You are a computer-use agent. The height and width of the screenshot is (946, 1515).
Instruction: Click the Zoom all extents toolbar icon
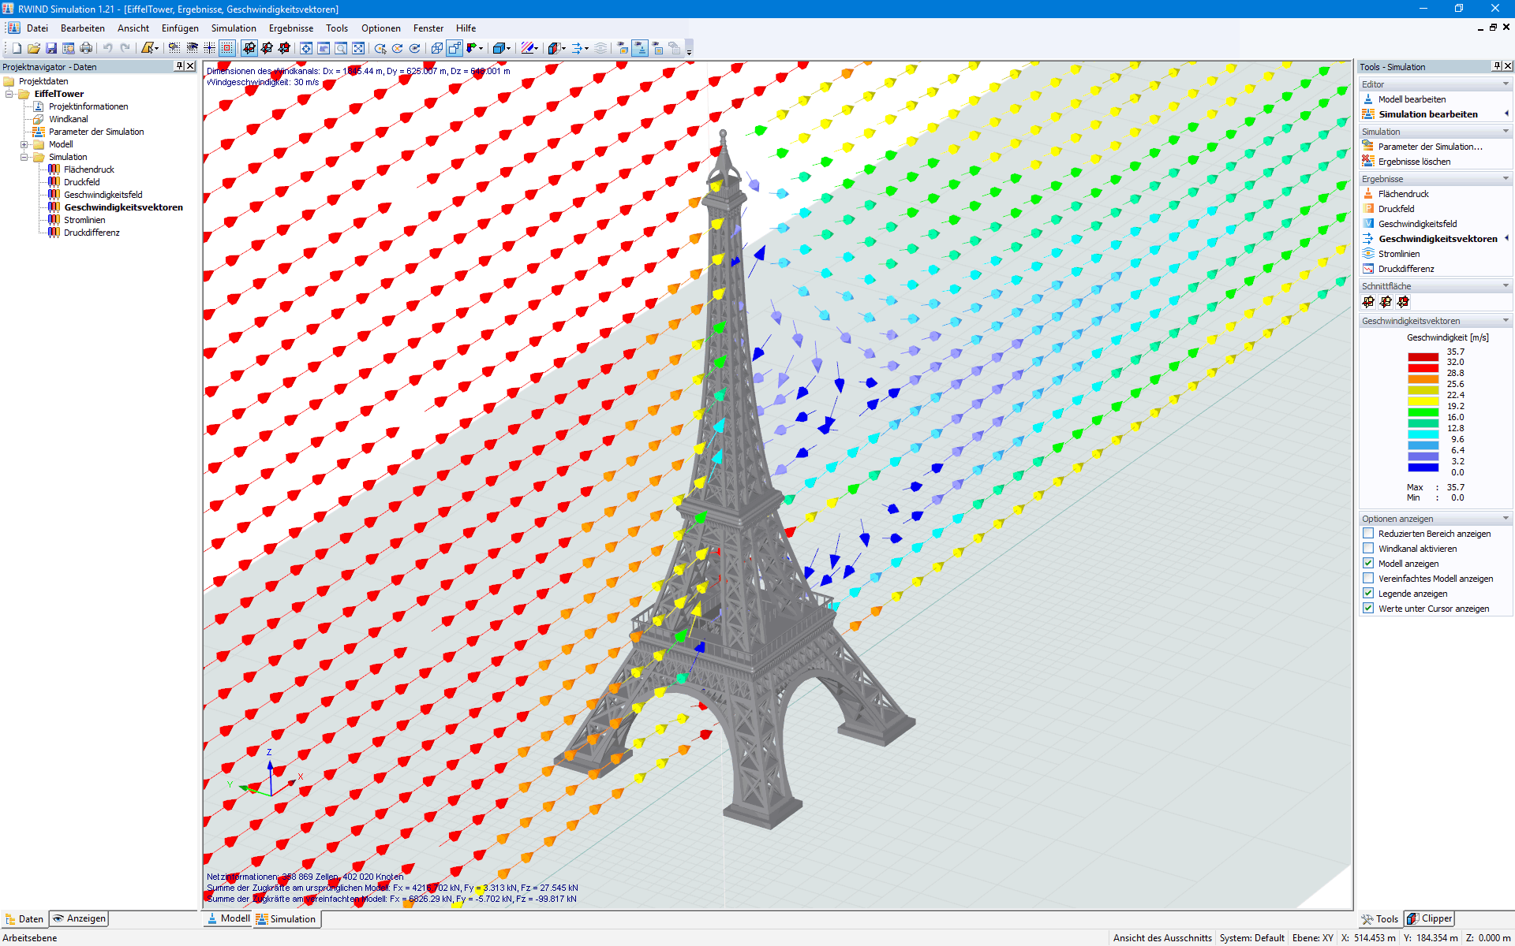tap(358, 48)
